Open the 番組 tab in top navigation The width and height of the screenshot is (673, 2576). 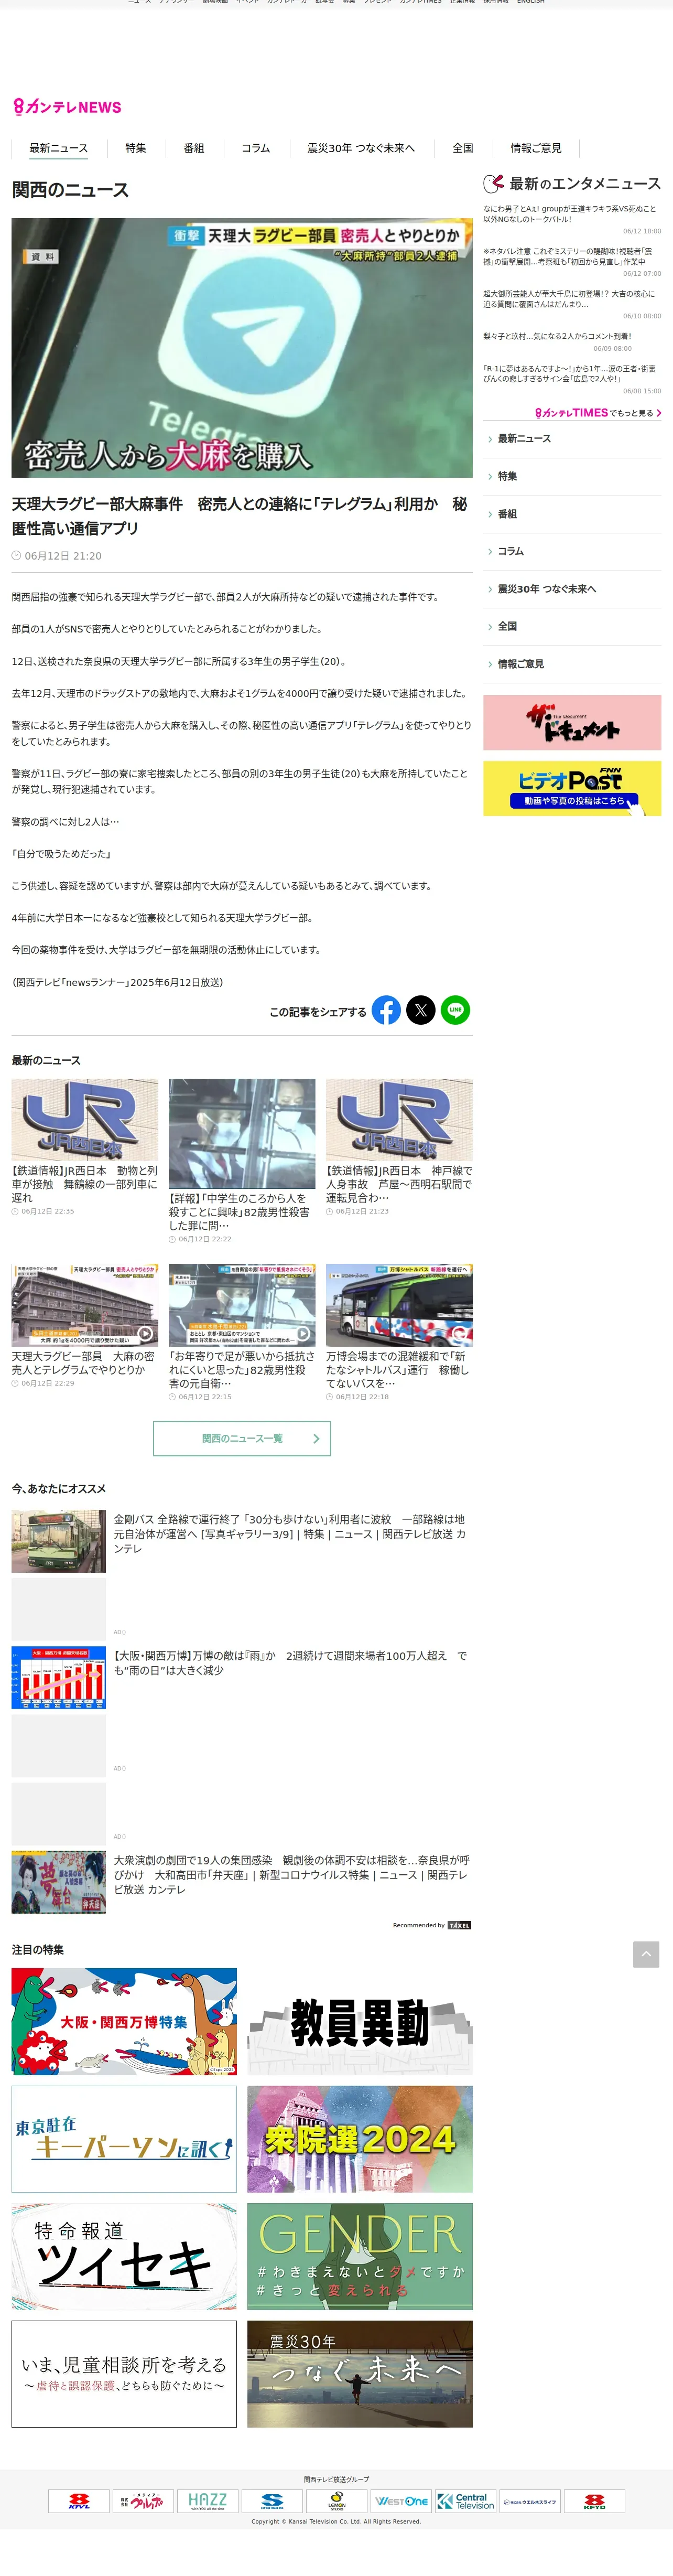coord(194,148)
